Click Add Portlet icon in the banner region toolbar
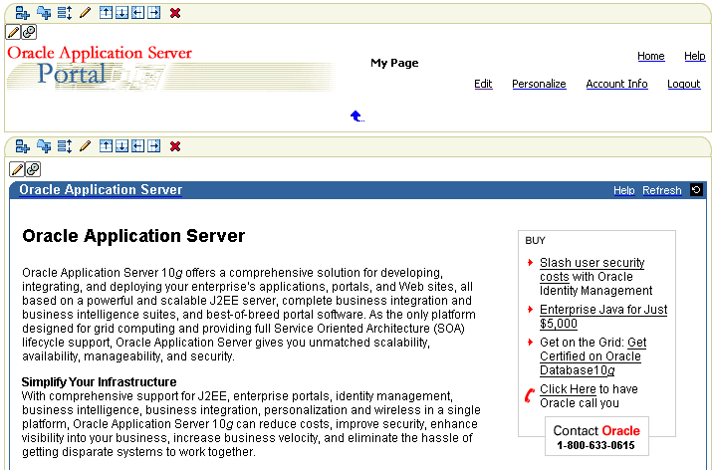 pyautogui.click(x=44, y=12)
